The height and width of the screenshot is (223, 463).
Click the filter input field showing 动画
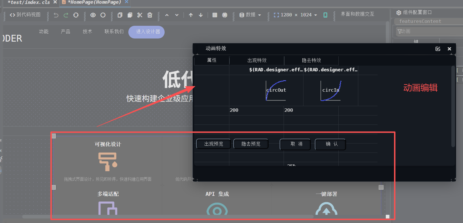click(430, 31)
